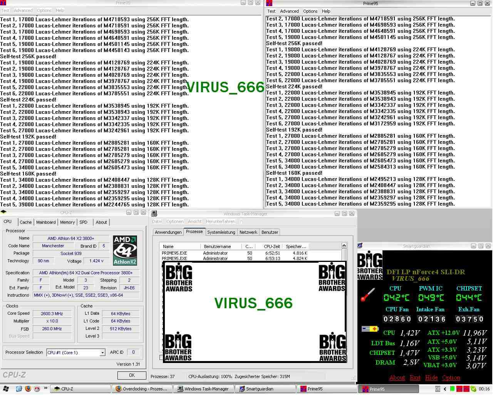Open Optionen menu in Task-Manager

[x=175, y=221]
